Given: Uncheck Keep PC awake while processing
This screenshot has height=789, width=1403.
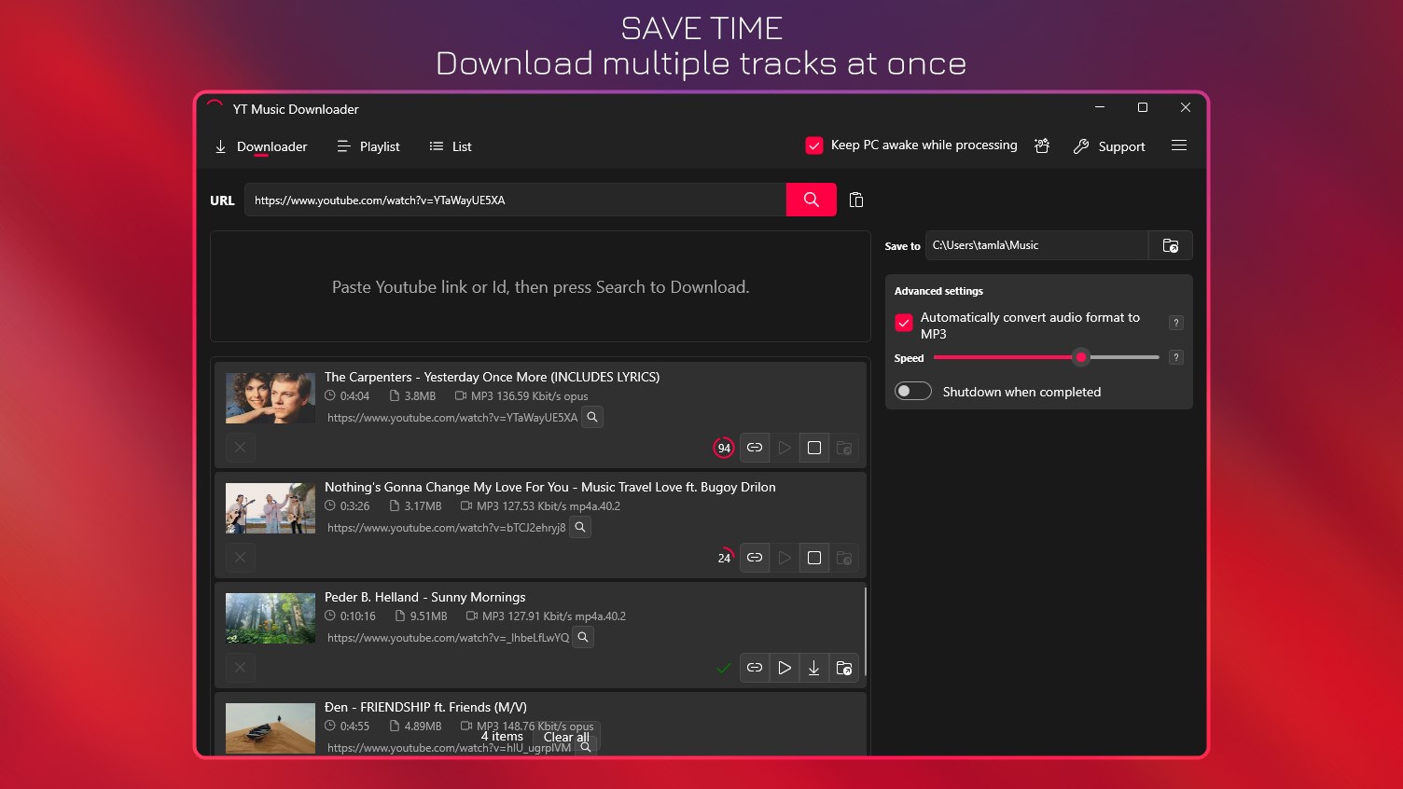Looking at the screenshot, I should point(814,145).
